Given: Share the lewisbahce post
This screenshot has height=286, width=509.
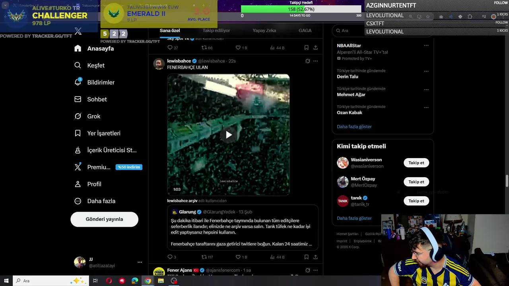Looking at the screenshot, I should tap(315, 257).
